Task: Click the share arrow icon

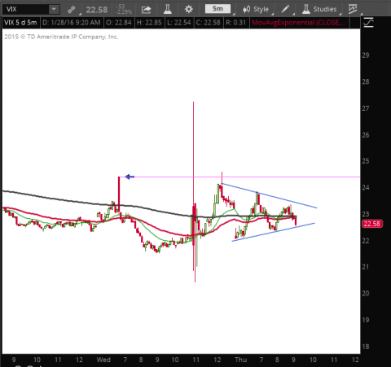Action: (x=146, y=10)
